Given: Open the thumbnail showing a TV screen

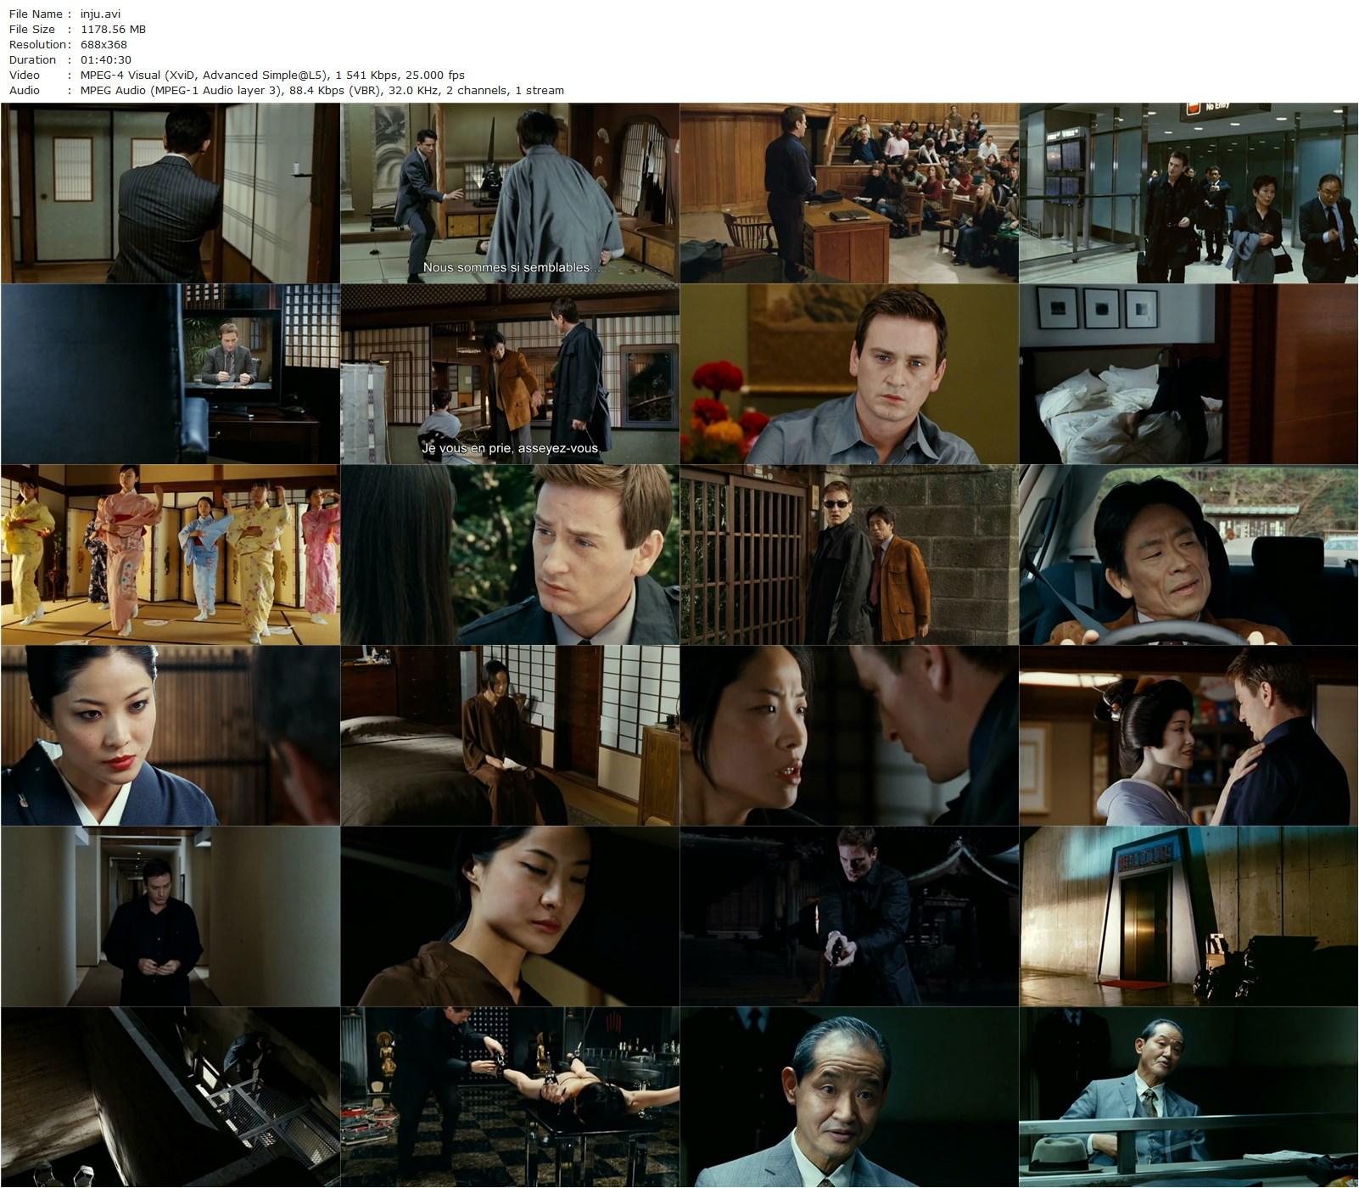Looking at the screenshot, I should click(x=170, y=374).
